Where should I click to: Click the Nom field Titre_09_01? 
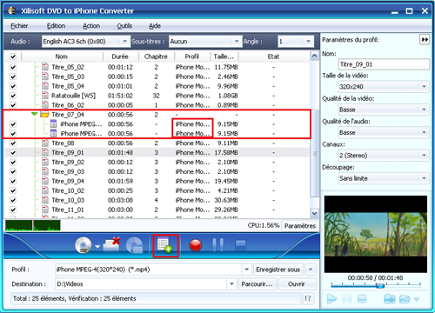click(384, 64)
